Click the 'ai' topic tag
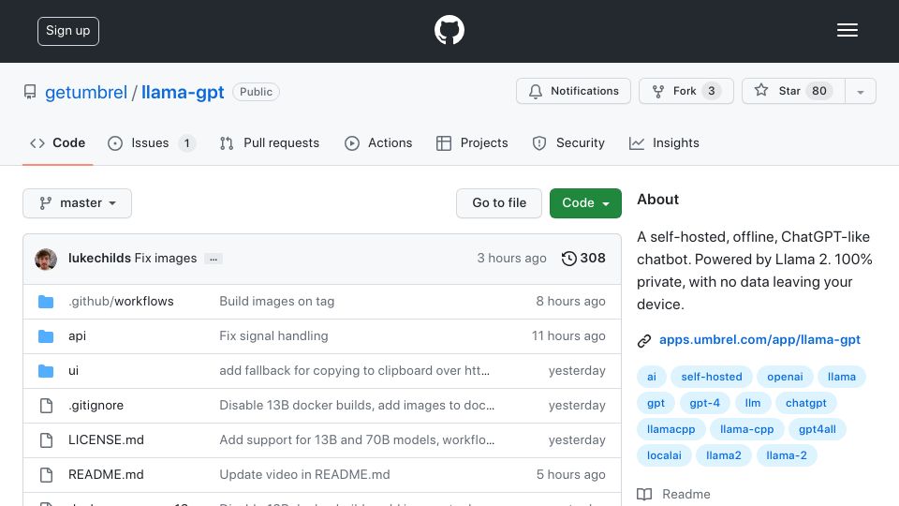899x506 pixels. (652, 377)
